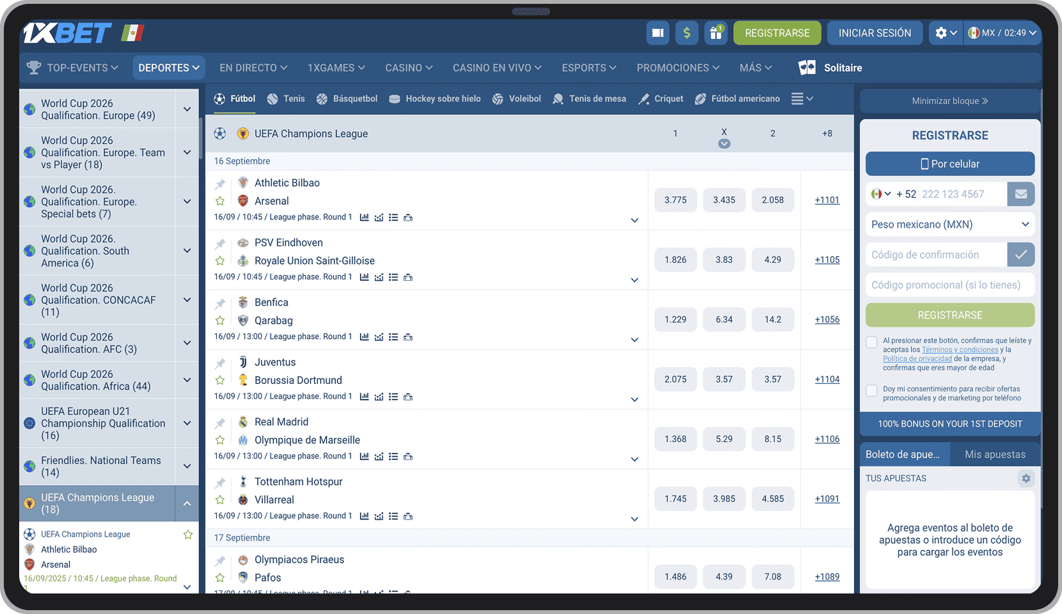Bet 3.775 on Athletic Bilbao win
The height and width of the screenshot is (614, 1062).
click(676, 200)
